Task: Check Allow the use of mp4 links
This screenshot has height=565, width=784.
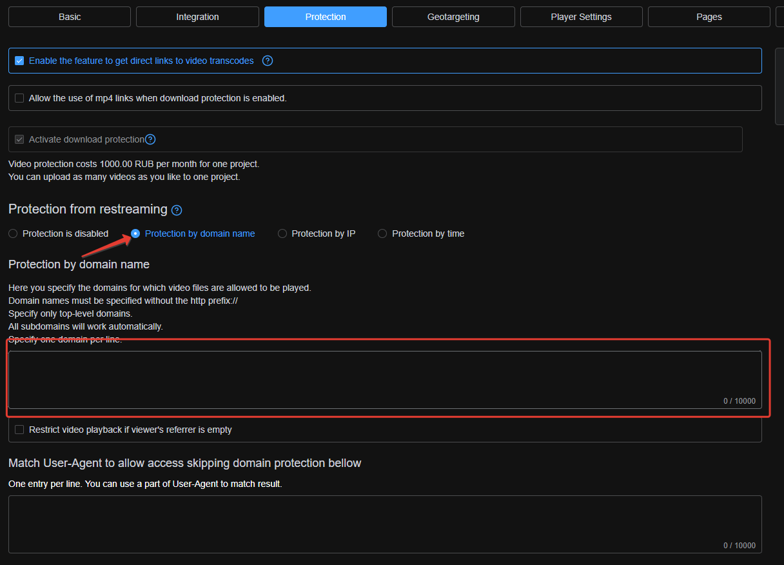Action: [19, 98]
